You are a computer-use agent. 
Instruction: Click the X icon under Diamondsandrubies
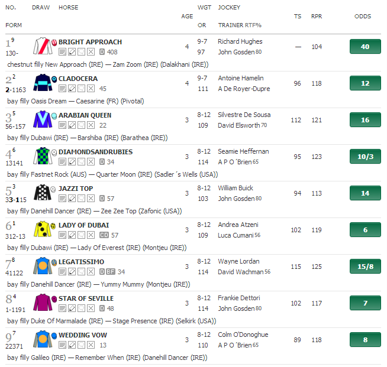91,162
